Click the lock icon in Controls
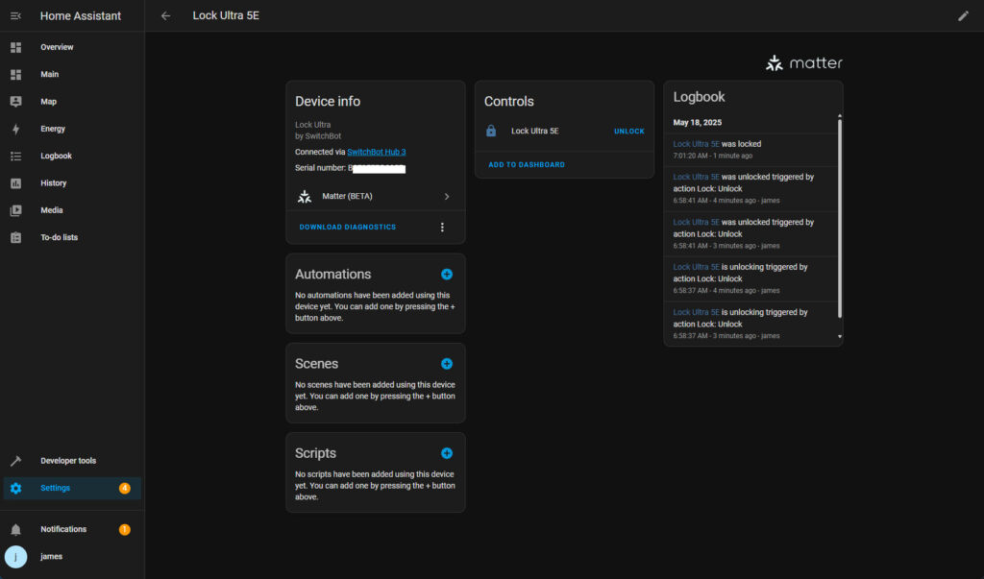 491,132
